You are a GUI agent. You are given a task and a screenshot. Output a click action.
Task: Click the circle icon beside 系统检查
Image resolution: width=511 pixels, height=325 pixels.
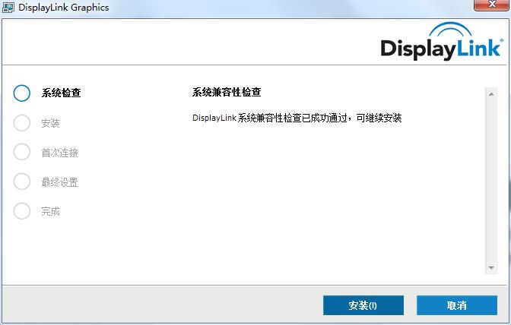(22, 93)
